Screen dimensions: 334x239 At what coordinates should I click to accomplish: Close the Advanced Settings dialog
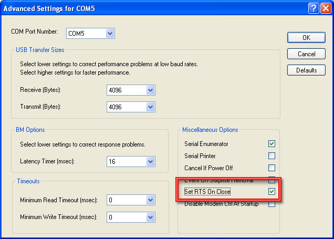[x=326, y=8]
